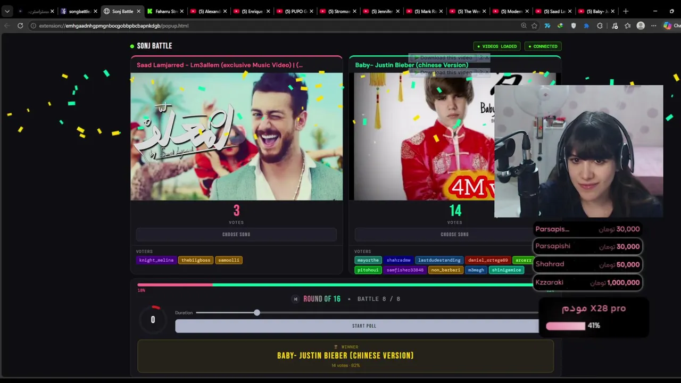Click Kzzaraki 1,000,000 donation entry
This screenshot has width=681, height=383.
click(x=587, y=282)
